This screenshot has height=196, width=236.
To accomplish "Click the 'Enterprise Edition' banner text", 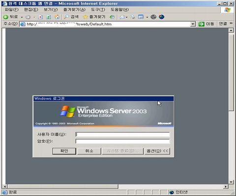I will pyautogui.click(x=95, y=116).
